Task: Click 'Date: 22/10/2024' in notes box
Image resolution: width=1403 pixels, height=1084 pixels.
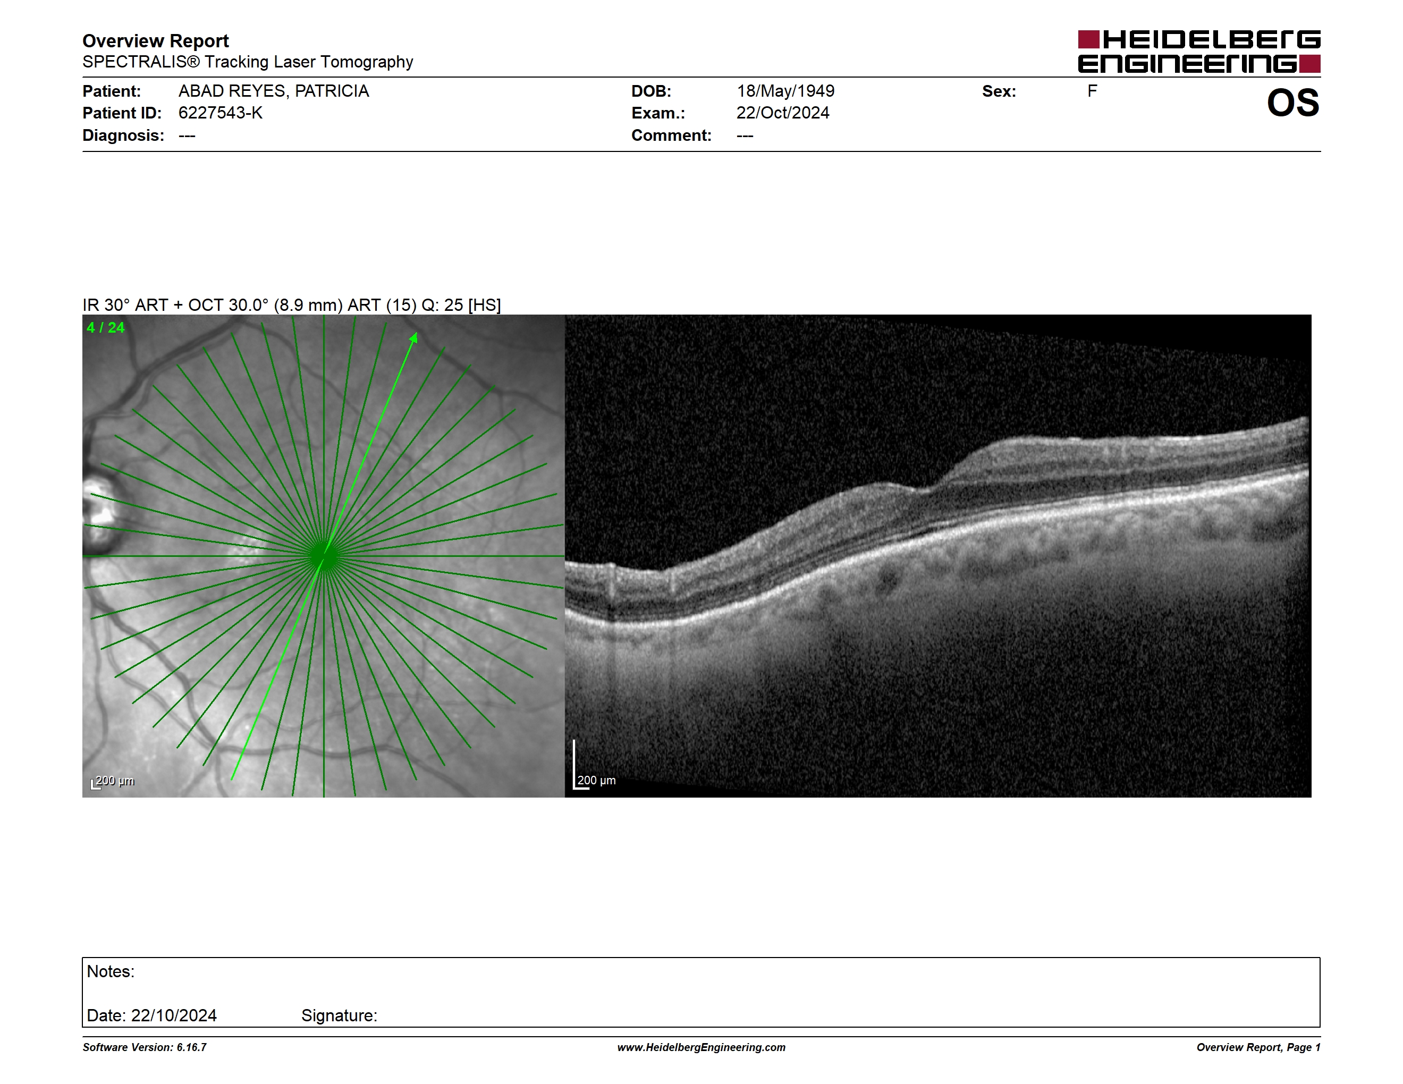Action: pos(151,1015)
